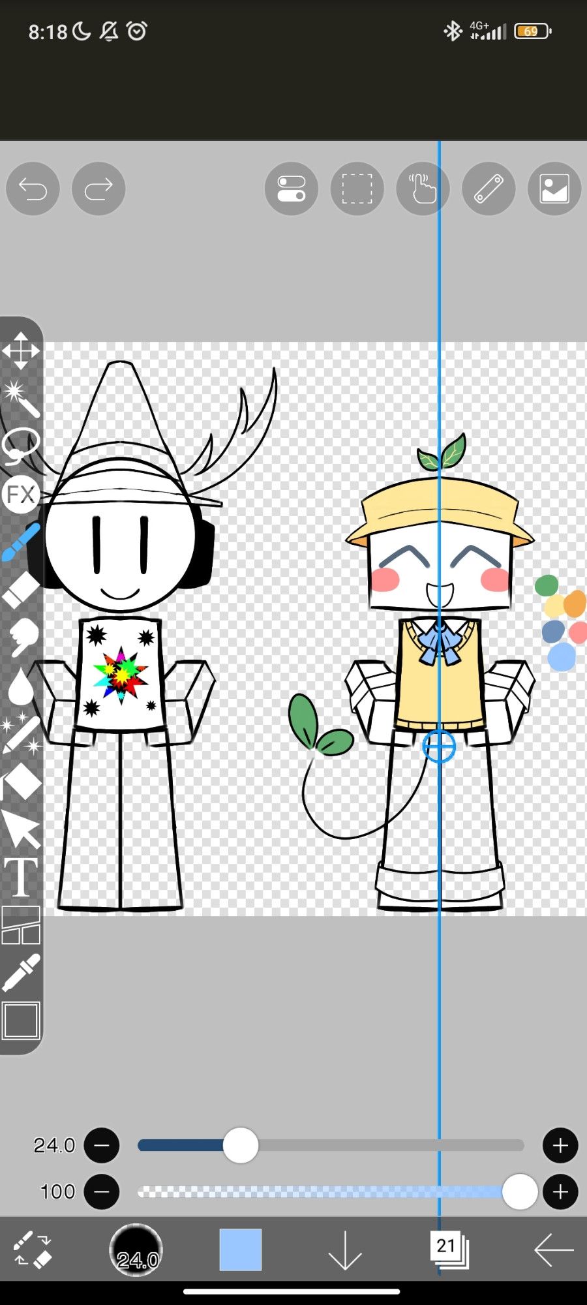The width and height of the screenshot is (587, 1305).
Task: Select the arrow operation tool
Action: 21,829
